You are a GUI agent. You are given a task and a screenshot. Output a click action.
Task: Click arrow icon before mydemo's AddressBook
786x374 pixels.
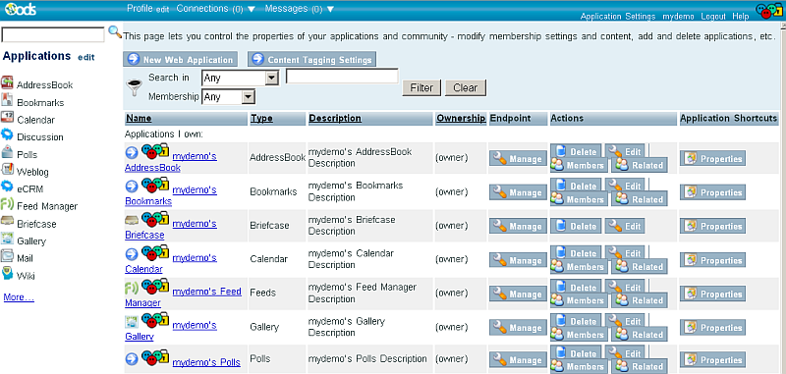[x=132, y=152]
